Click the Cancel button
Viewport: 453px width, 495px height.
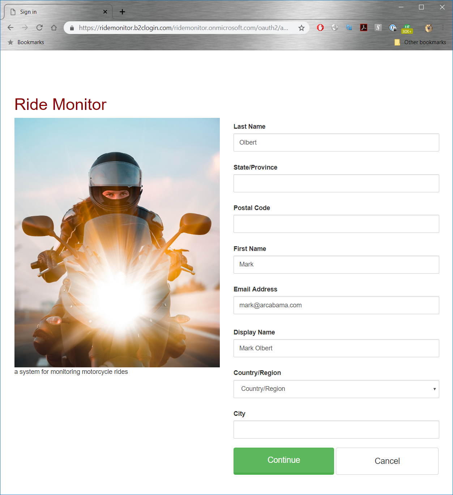[387, 461]
